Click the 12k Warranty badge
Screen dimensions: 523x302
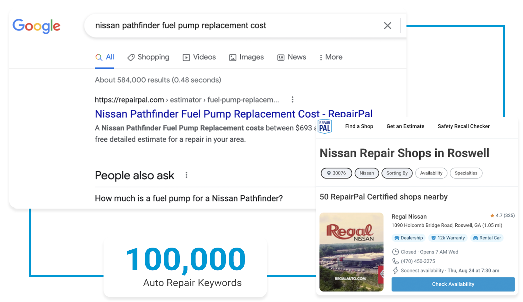pos(448,238)
